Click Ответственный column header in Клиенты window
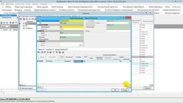 coord(148,21)
